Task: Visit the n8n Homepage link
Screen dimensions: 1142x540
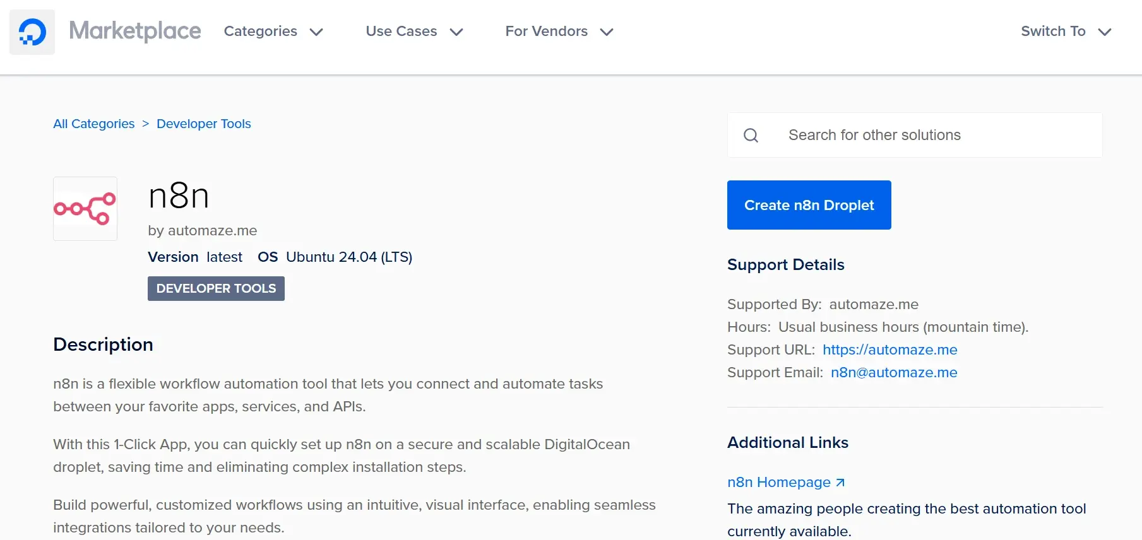Action: tap(779, 482)
